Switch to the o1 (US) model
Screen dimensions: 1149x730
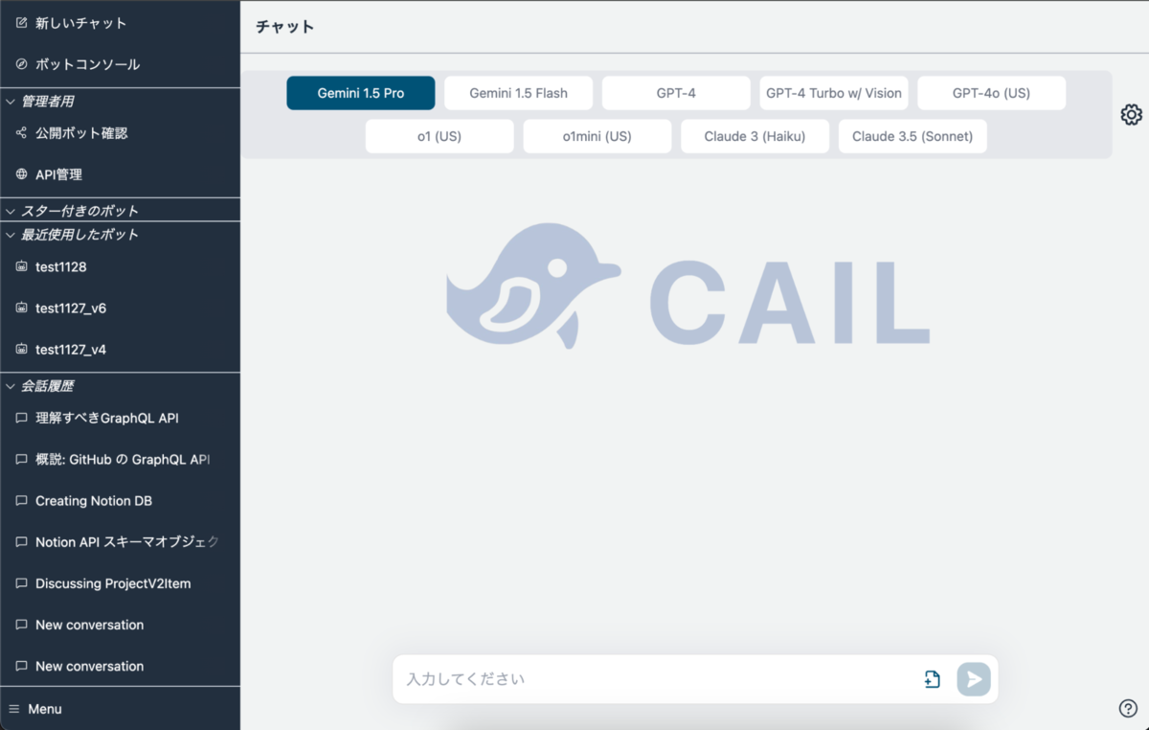[439, 136]
